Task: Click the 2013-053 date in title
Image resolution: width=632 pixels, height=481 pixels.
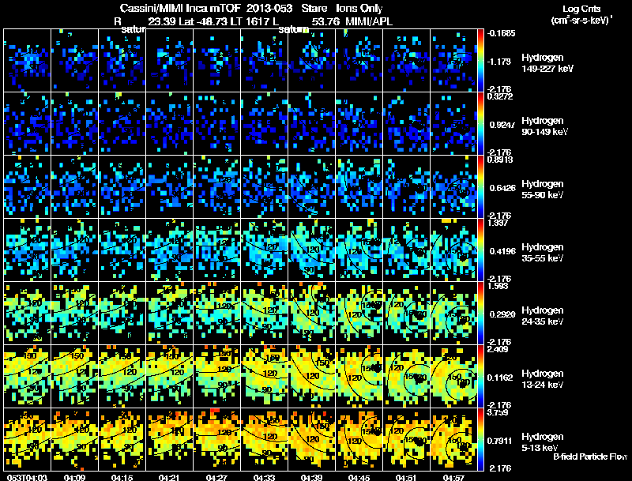Action: (x=269, y=8)
